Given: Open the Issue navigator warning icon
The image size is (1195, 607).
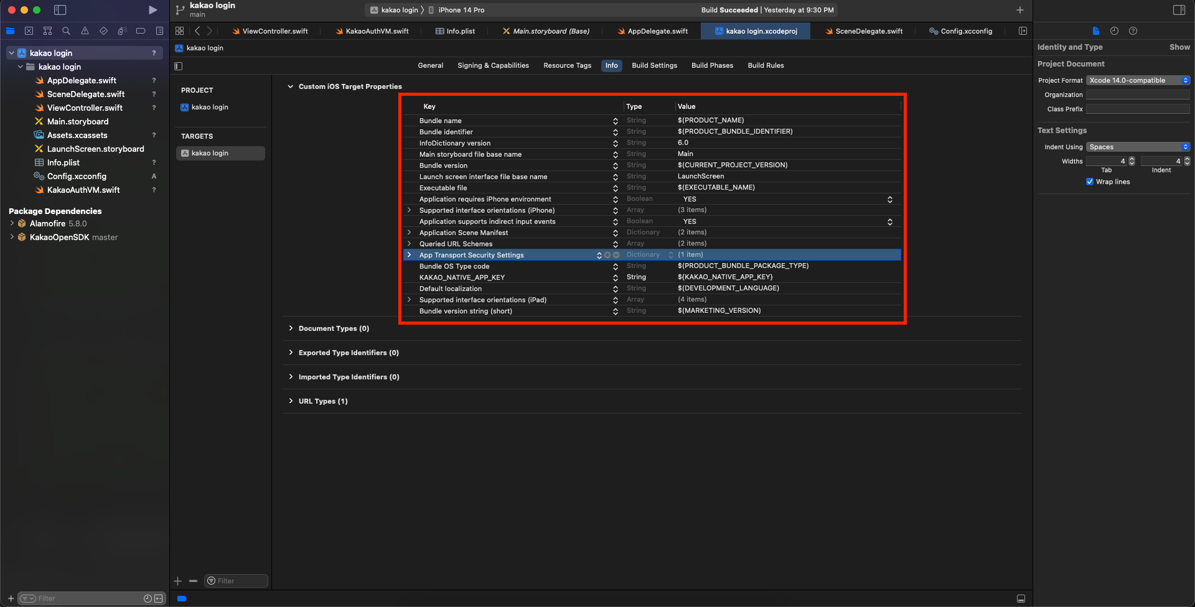Looking at the screenshot, I should coord(85,31).
